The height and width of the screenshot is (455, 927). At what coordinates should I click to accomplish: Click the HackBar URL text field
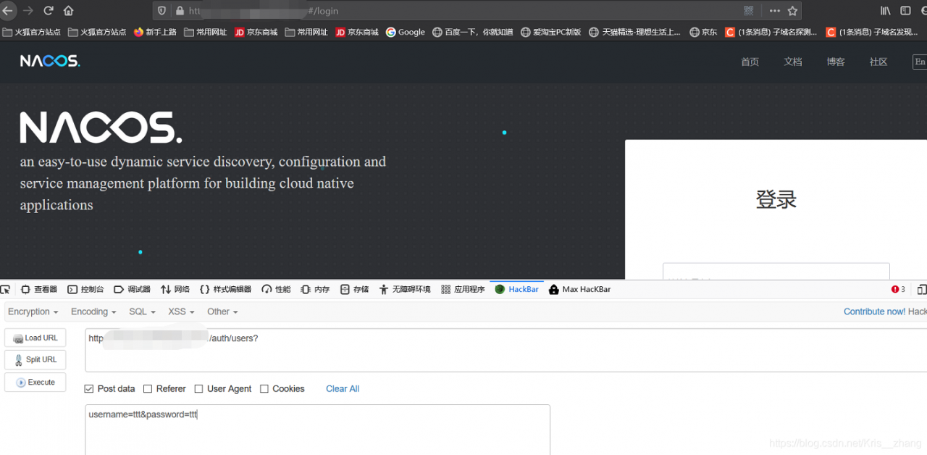pos(506,350)
